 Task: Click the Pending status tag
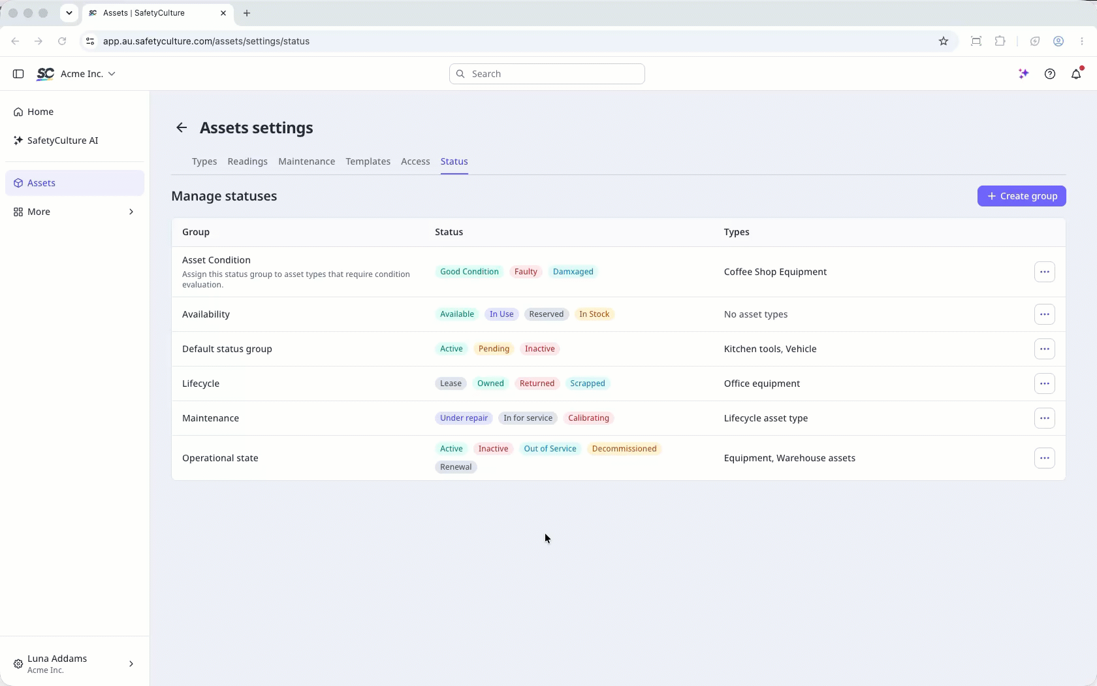tap(494, 349)
